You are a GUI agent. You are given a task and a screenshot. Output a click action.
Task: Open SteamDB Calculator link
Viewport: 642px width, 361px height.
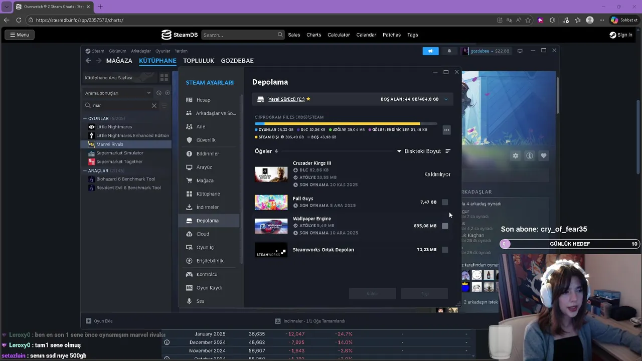[339, 35]
